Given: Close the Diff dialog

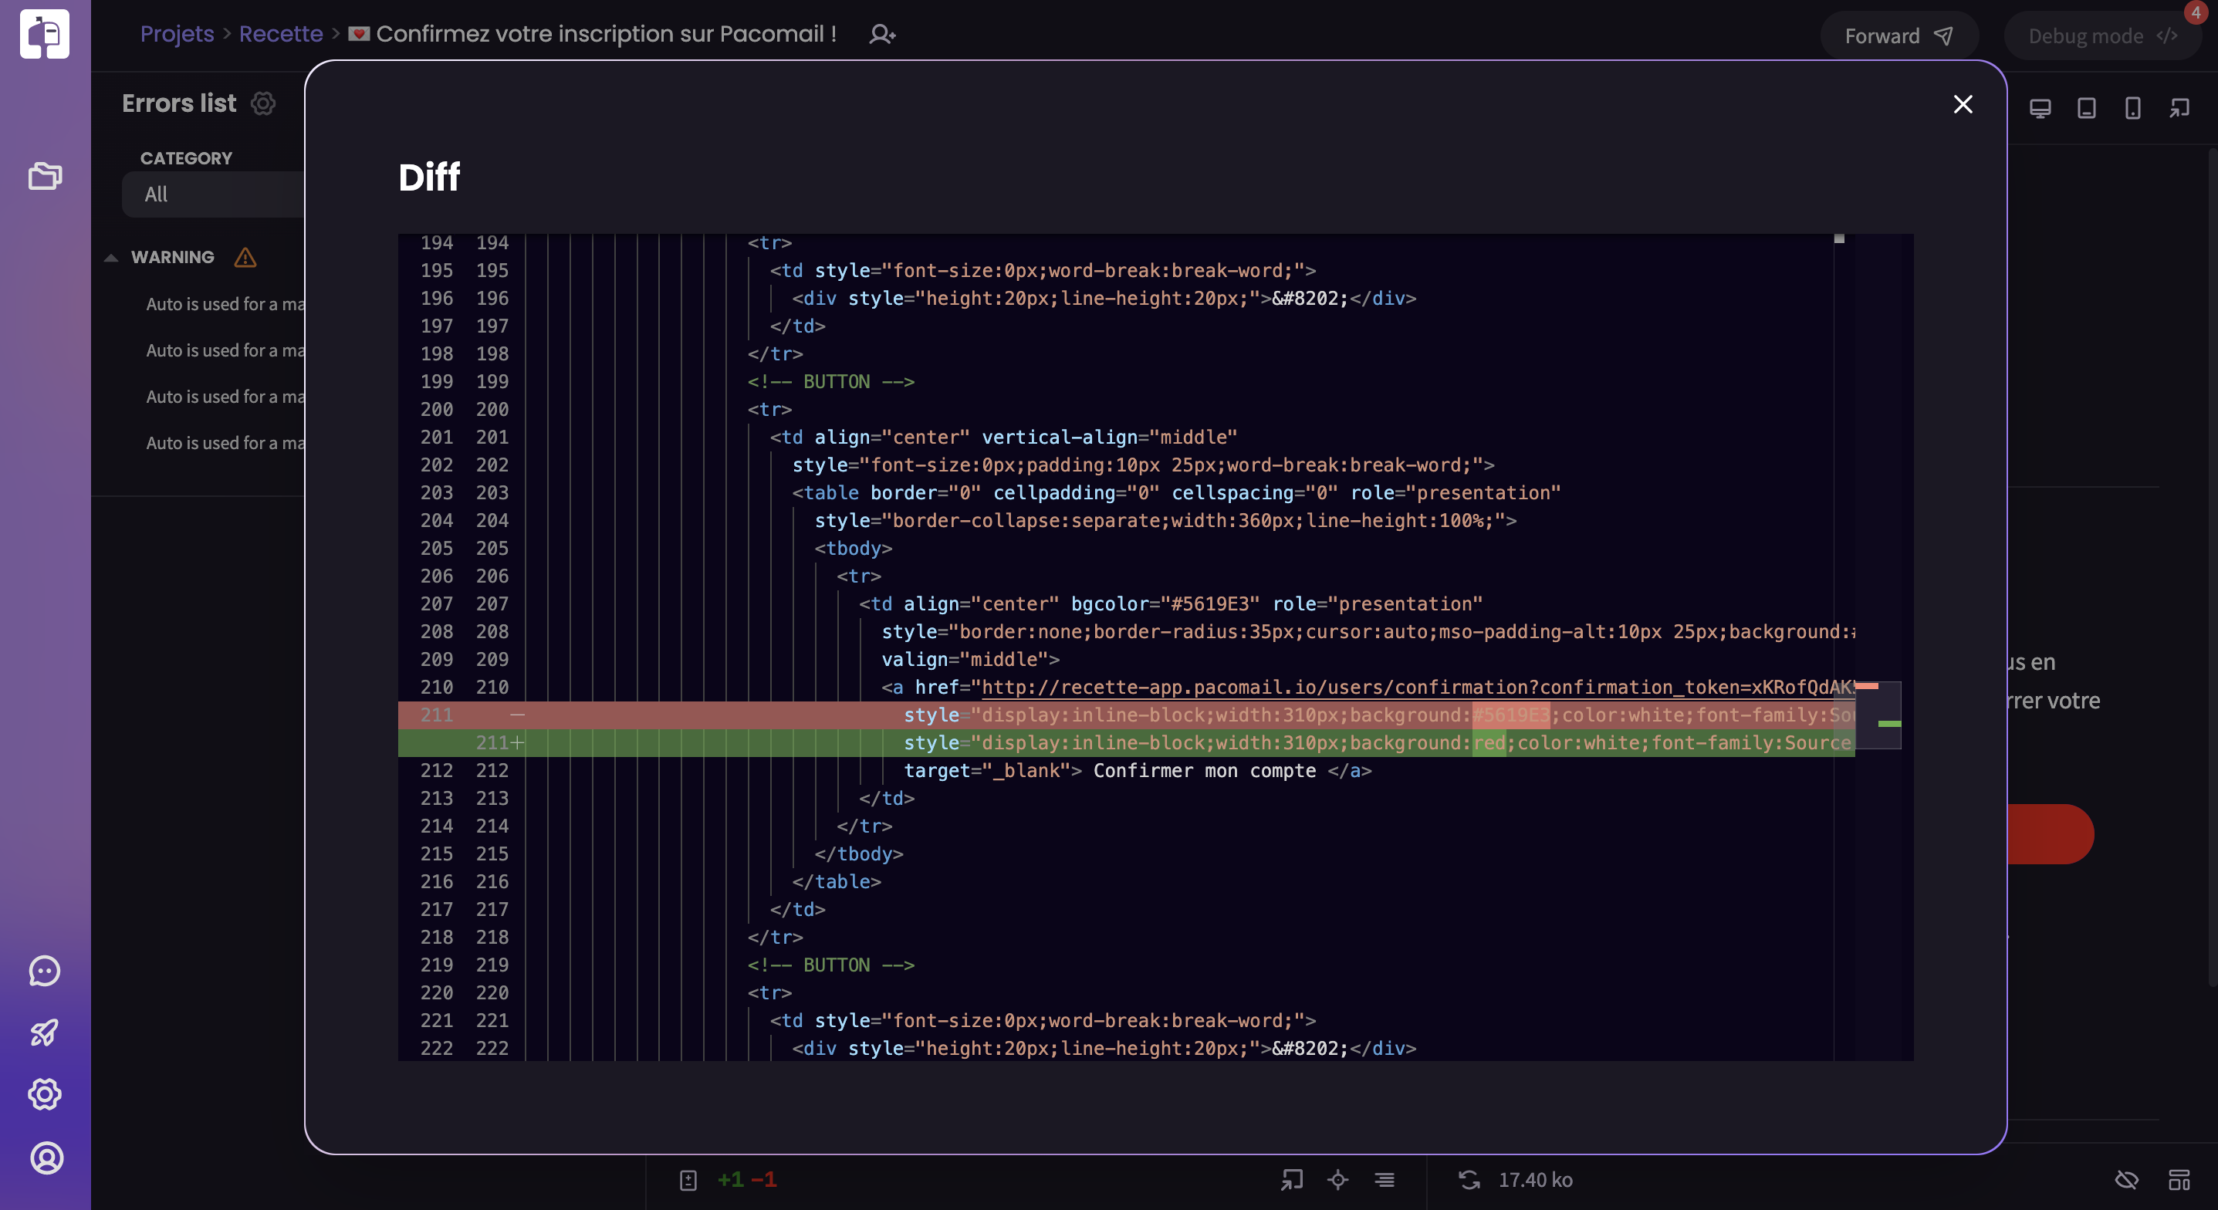Looking at the screenshot, I should tap(1963, 104).
